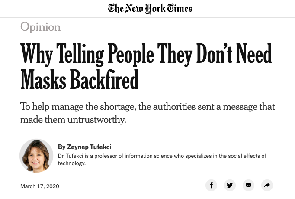Image resolution: width=295 pixels, height=199 pixels.
Task: Click the word "technology" in the author bio
Action: point(72,163)
